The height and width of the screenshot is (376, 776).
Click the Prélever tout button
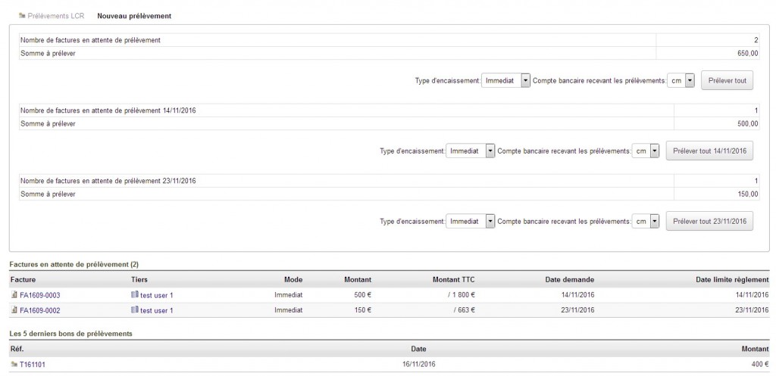727,80
